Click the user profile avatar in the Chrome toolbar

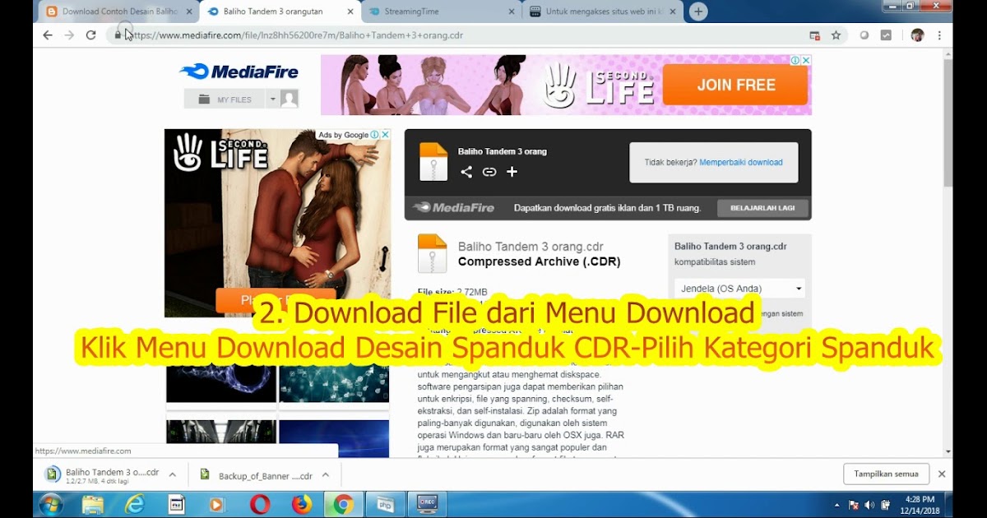coord(917,35)
